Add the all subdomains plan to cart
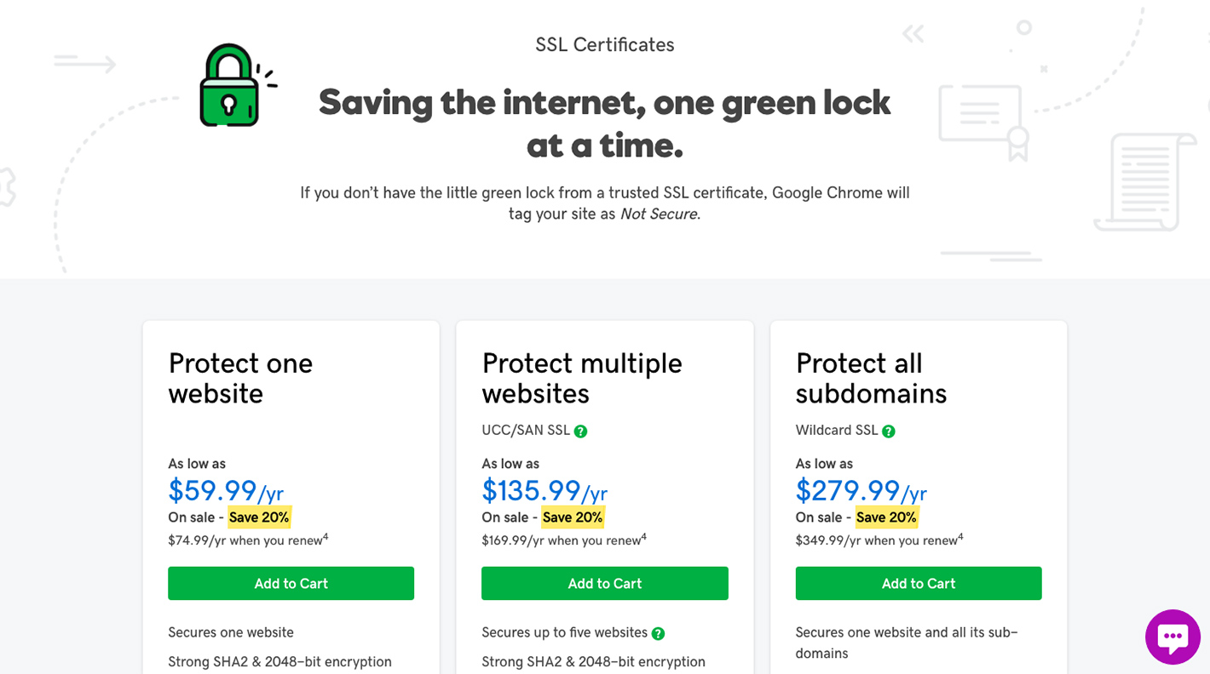This screenshot has width=1210, height=674. pos(918,583)
